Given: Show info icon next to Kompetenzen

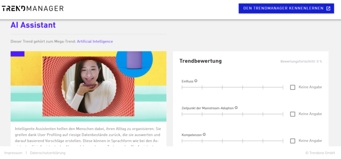Looking at the screenshot, I should pyautogui.click(x=204, y=134).
